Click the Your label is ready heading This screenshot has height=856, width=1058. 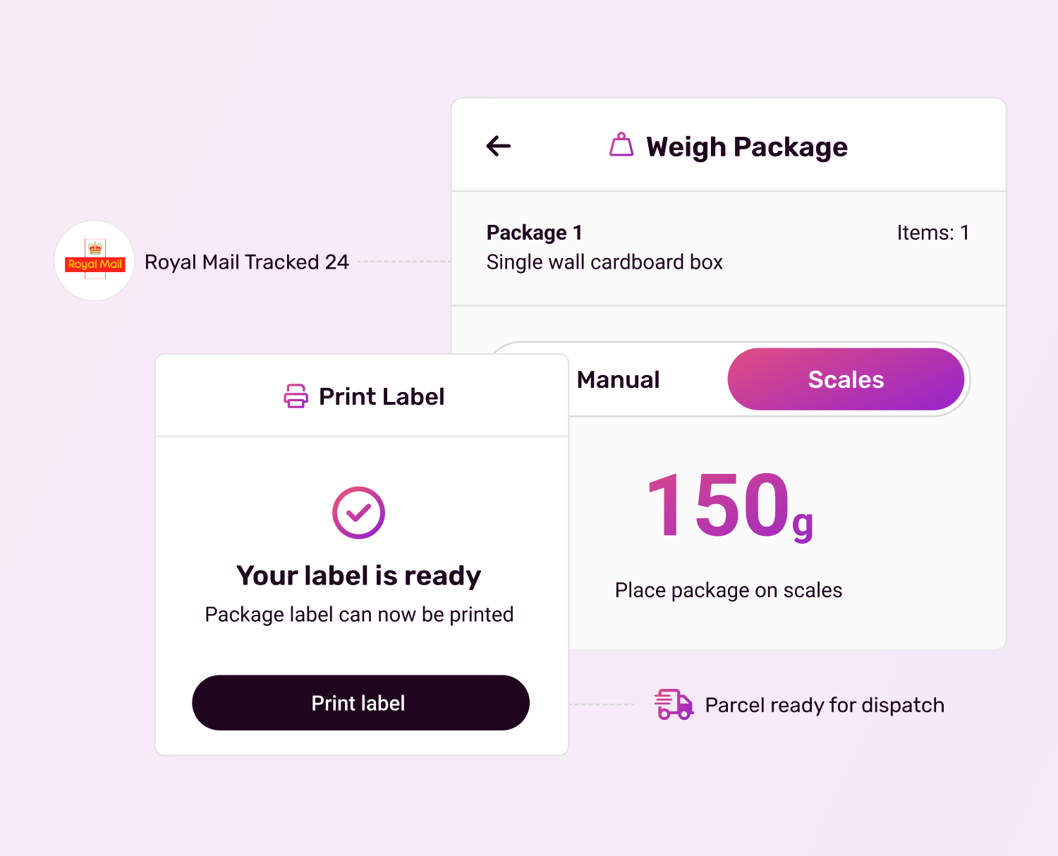click(x=358, y=575)
